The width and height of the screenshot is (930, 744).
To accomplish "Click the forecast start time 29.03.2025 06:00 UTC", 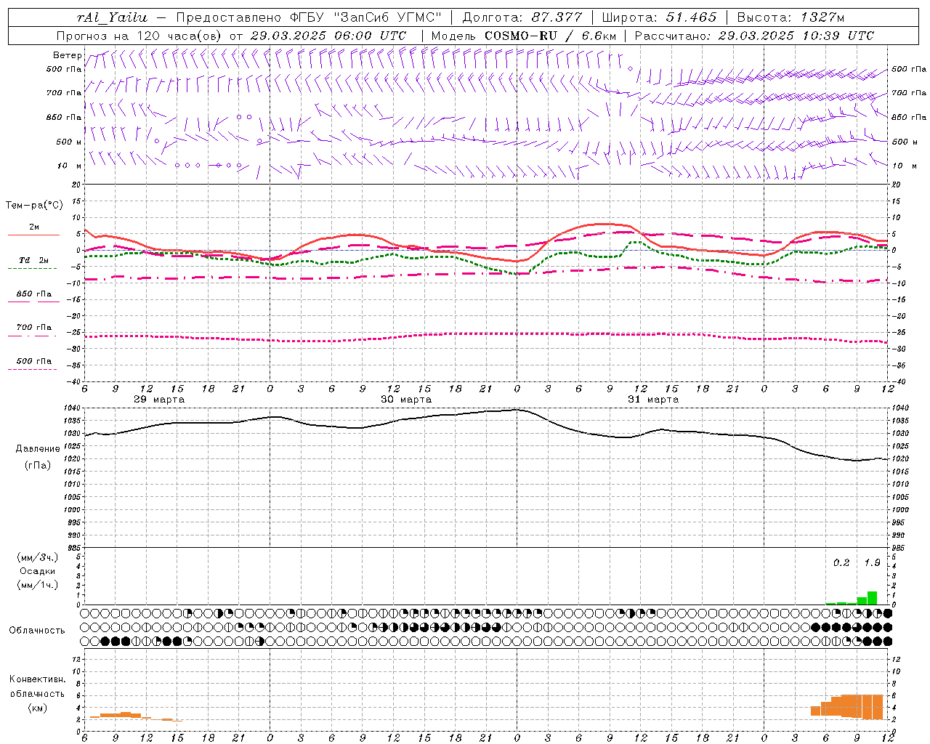I will 328,36.
